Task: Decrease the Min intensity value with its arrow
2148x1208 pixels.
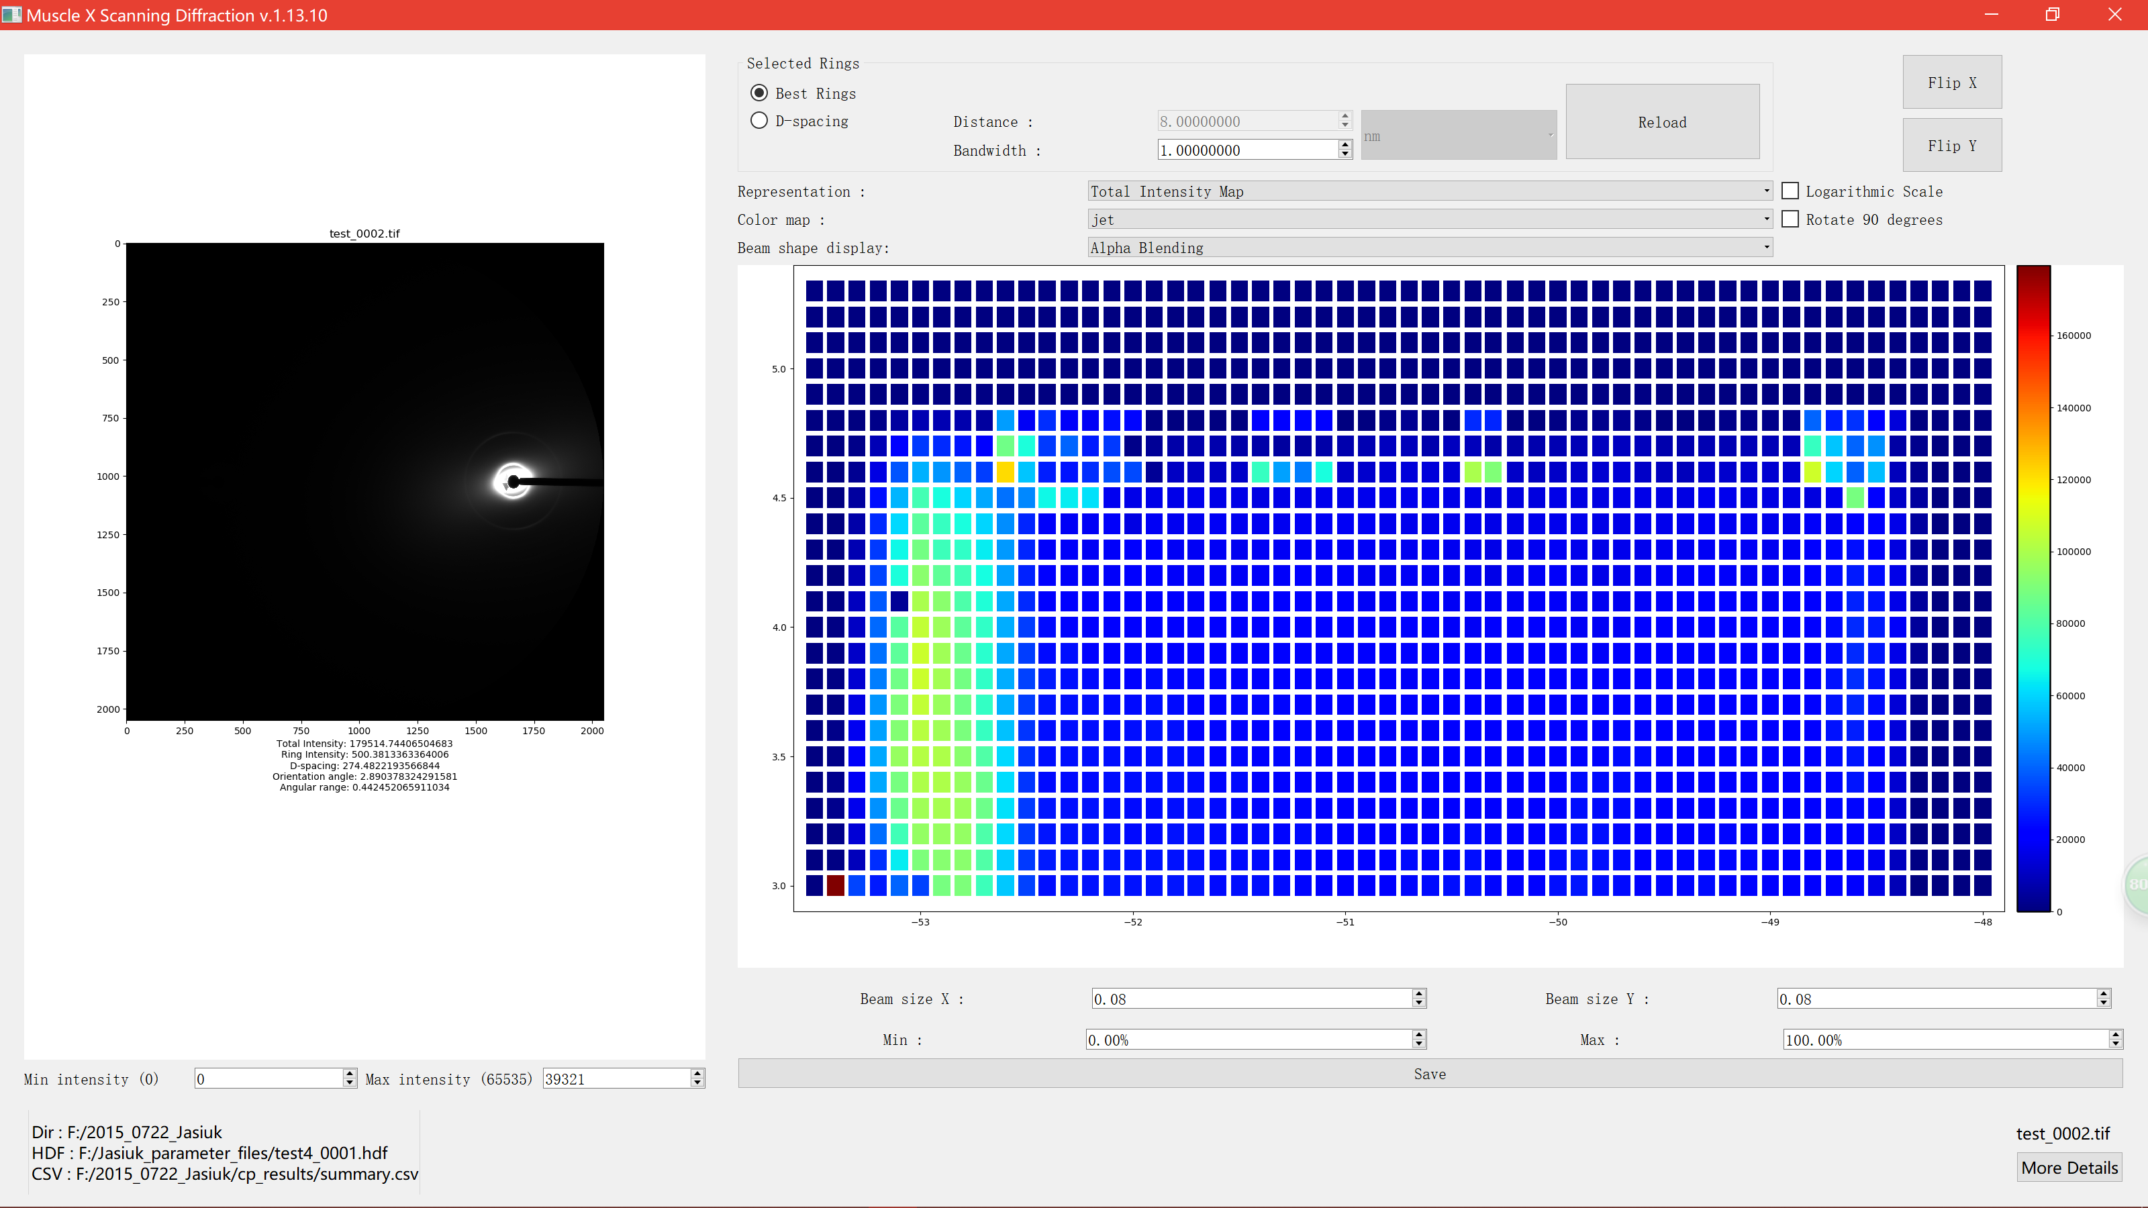Action: click(x=349, y=1083)
